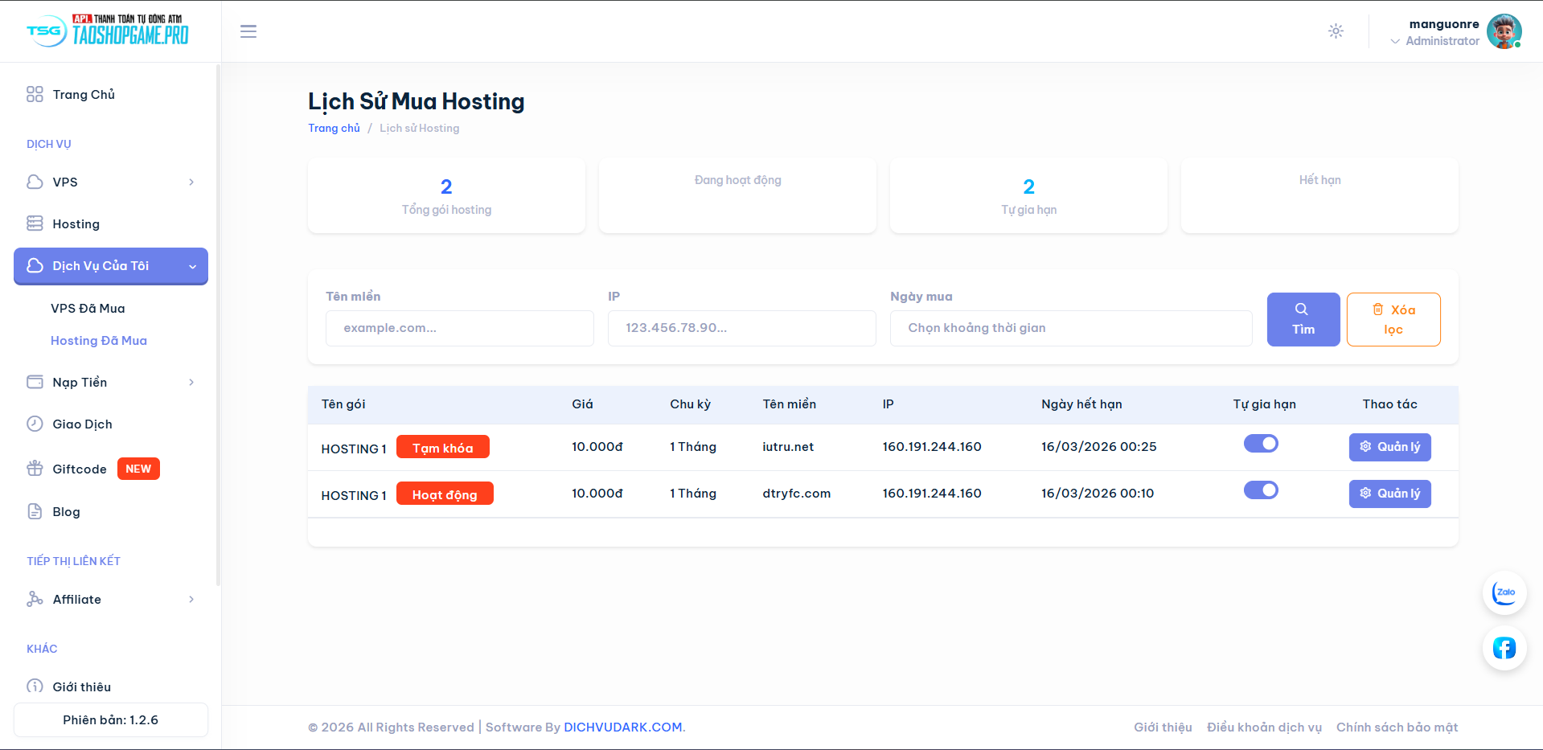1543x750 pixels.
Task: Open the Facebook floating icon
Action: (1504, 648)
